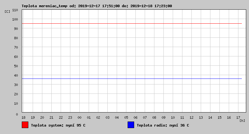The image size is (249, 134).
Task: Click the 40 y-axis value
Action: [16, 75]
